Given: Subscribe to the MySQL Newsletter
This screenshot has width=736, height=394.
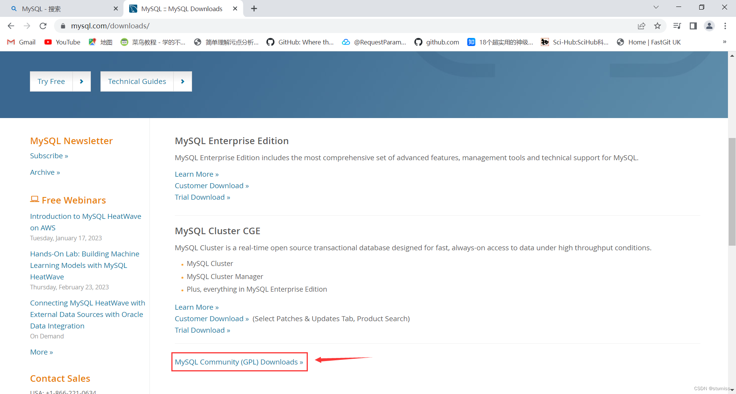Looking at the screenshot, I should pos(49,156).
